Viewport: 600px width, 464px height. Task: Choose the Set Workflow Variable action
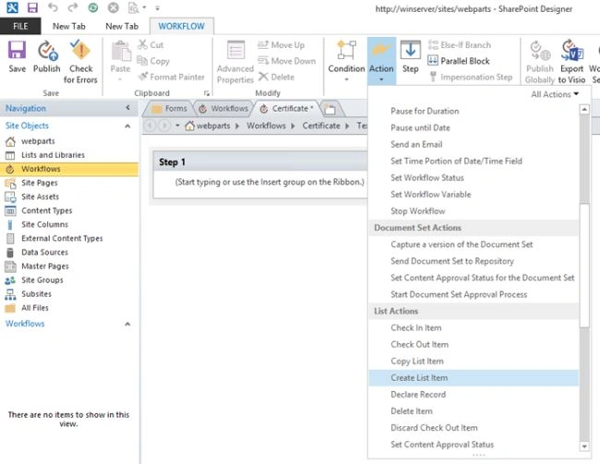coord(474,195)
